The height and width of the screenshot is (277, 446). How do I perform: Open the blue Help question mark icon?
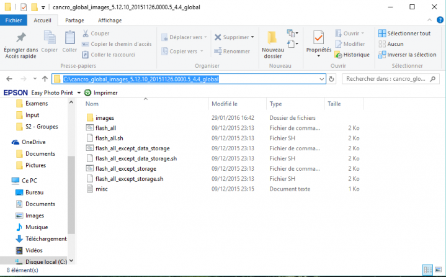click(x=440, y=20)
